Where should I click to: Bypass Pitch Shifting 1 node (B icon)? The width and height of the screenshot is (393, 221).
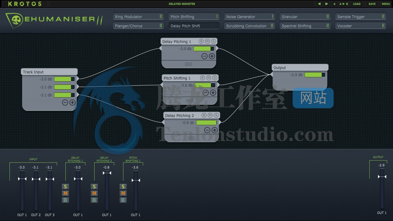202,78
